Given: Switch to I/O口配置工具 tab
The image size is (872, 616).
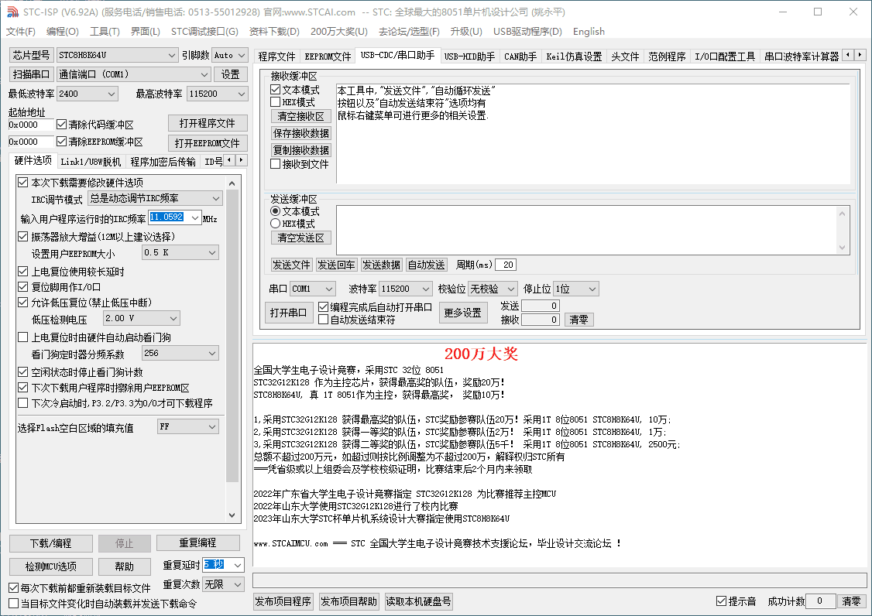Looking at the screenshot, I should pyautogui.click(x=725, y=56).
